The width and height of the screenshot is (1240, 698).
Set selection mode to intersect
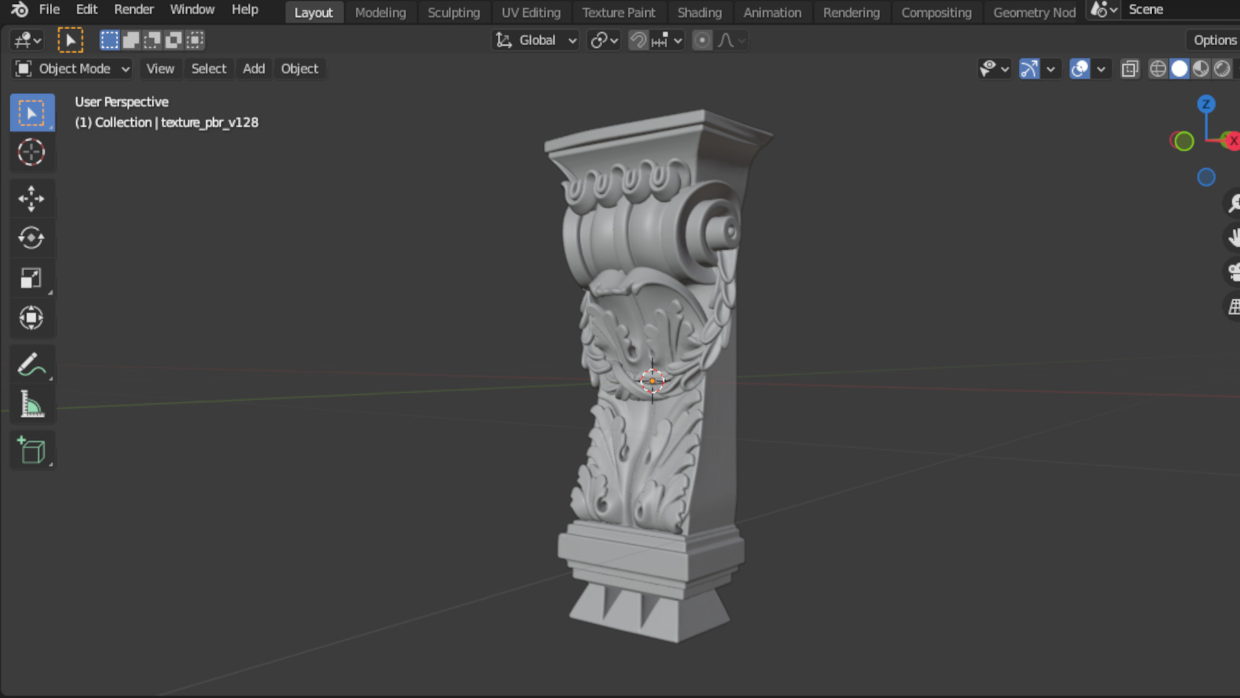click(x=195, y=40)
